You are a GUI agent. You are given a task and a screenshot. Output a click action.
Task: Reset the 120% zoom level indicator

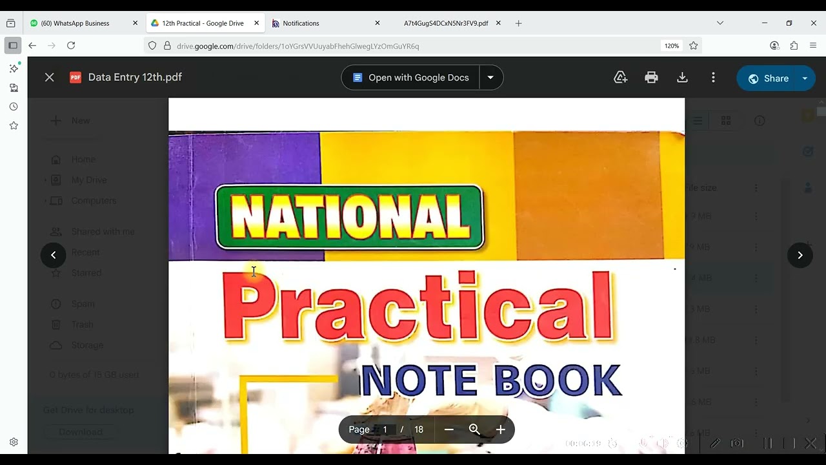coord(672,46)
